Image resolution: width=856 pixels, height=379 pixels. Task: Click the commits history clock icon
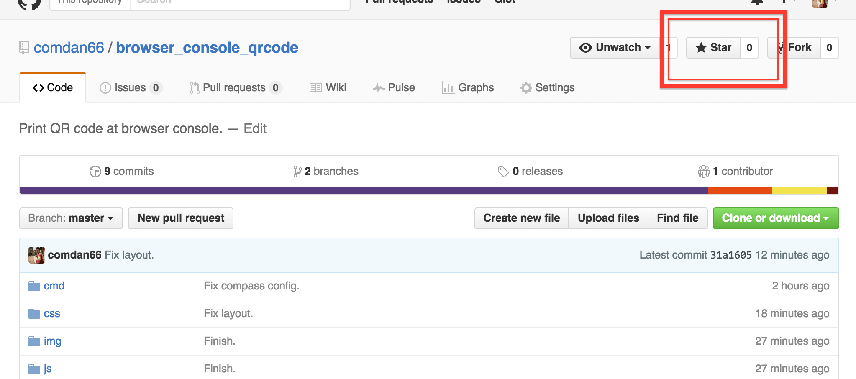95,172
